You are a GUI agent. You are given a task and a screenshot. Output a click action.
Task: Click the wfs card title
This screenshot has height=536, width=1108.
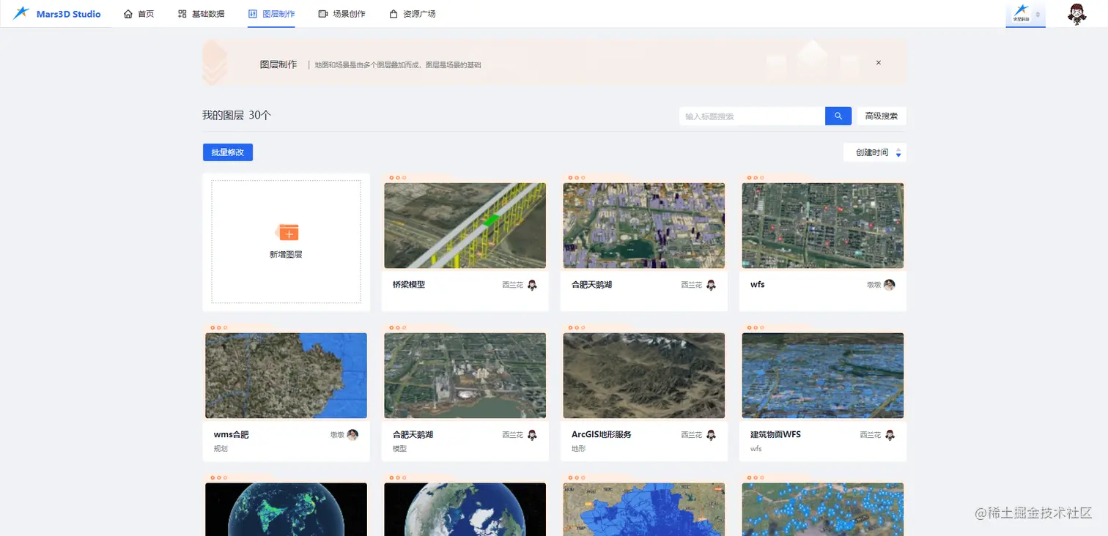tap(758, 284)
